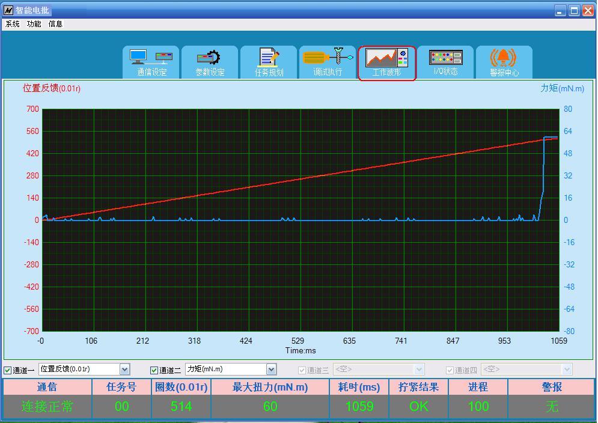Maximize the 智能电批 window

pyautogui.click(x=574, y=10)
